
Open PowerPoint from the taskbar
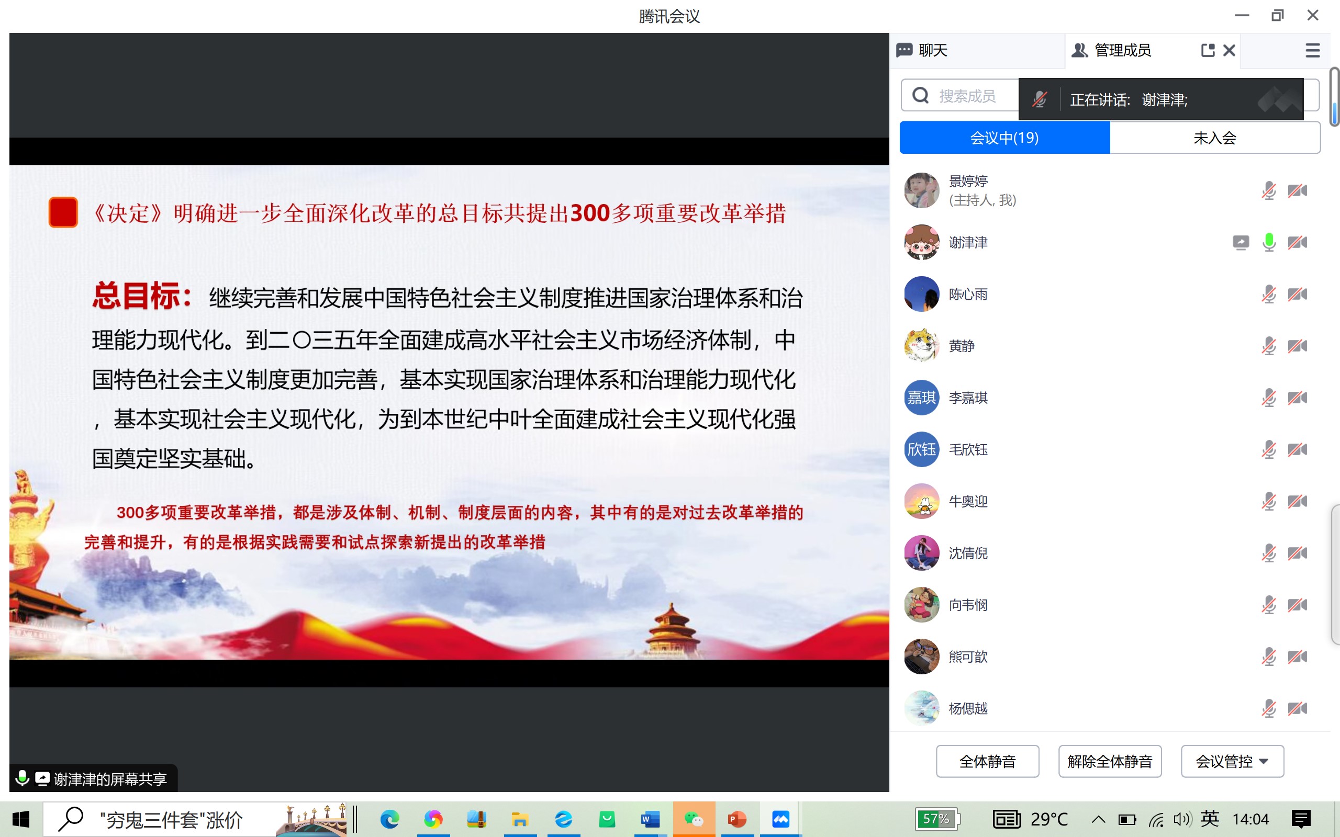click(737, 819)
